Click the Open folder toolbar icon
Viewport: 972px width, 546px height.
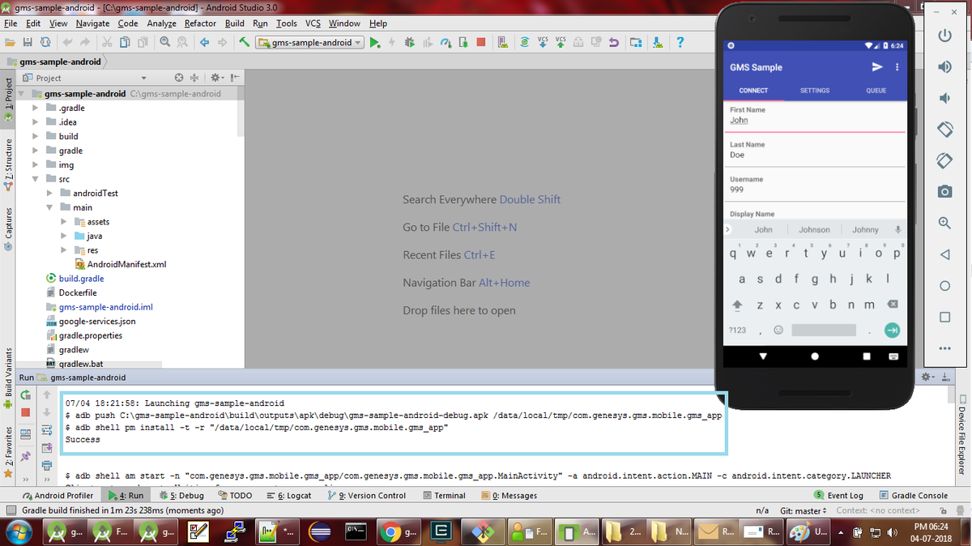(11, 42)
